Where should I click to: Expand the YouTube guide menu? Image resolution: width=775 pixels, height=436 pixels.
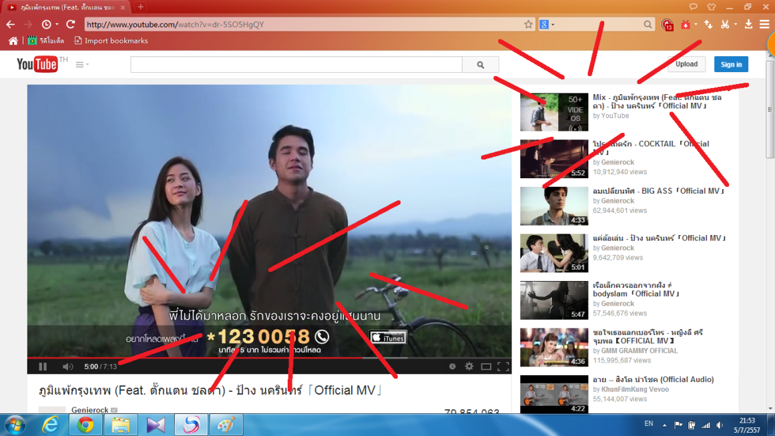pyautogui.click(x=82, y=64)
